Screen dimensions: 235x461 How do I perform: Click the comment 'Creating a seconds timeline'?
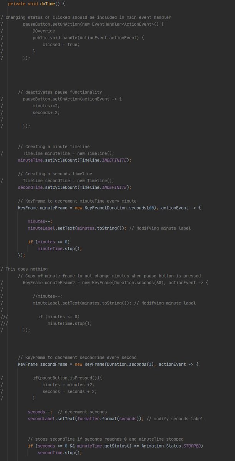click(x=55, y=173)
